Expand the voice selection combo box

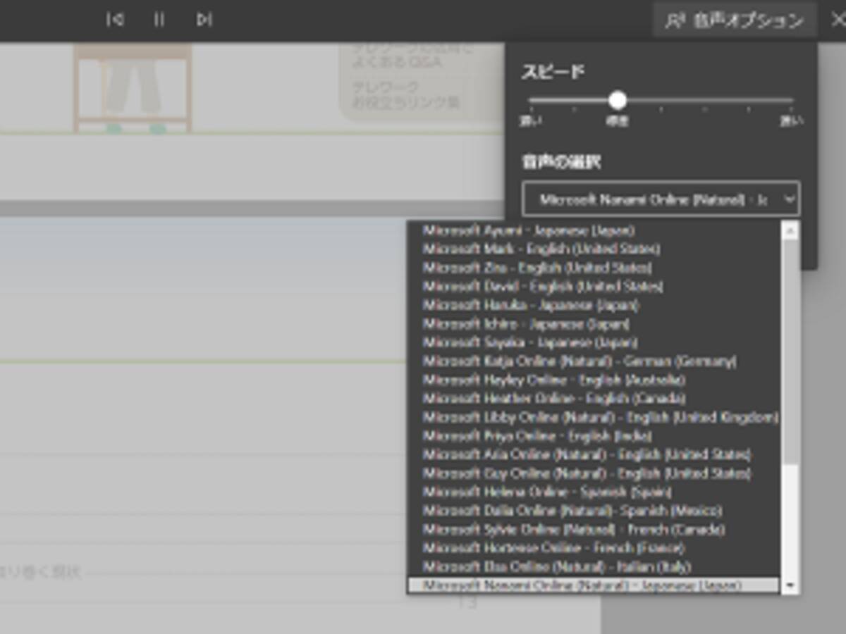[661, 199]
